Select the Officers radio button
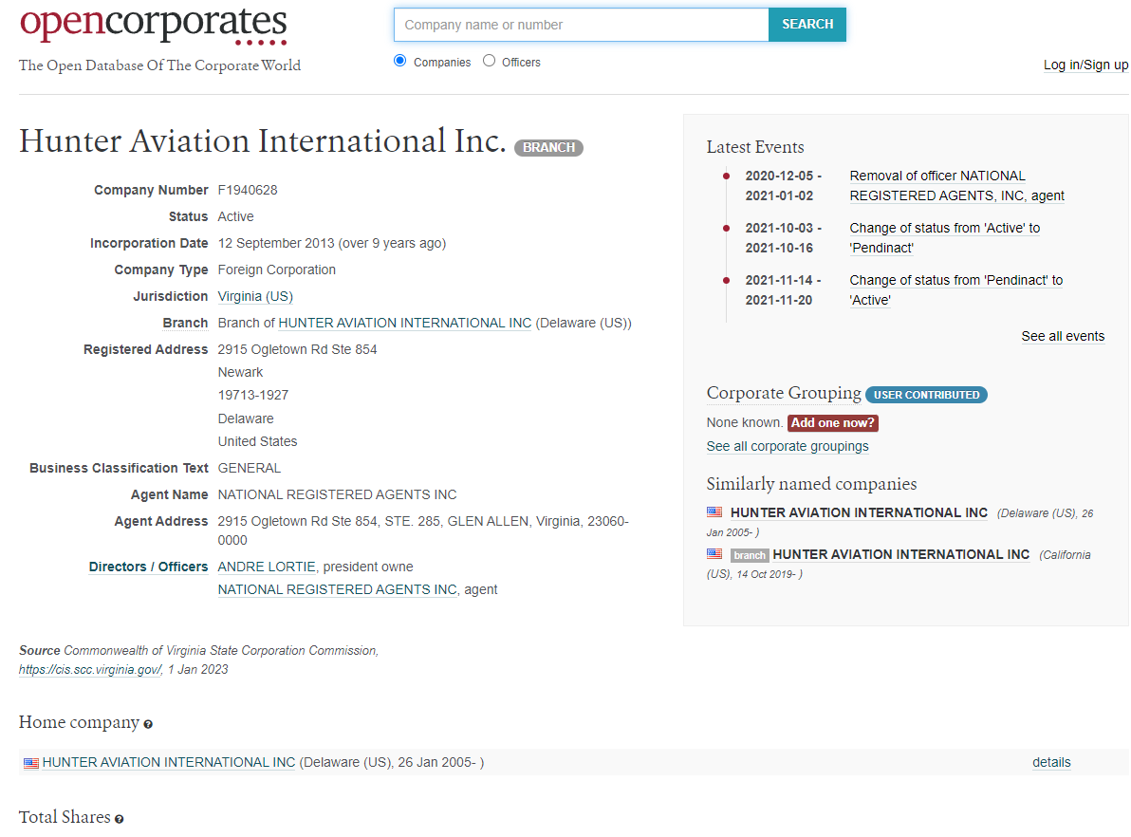This screenshot has height=837, width=1131. click(x=489, y=61)
